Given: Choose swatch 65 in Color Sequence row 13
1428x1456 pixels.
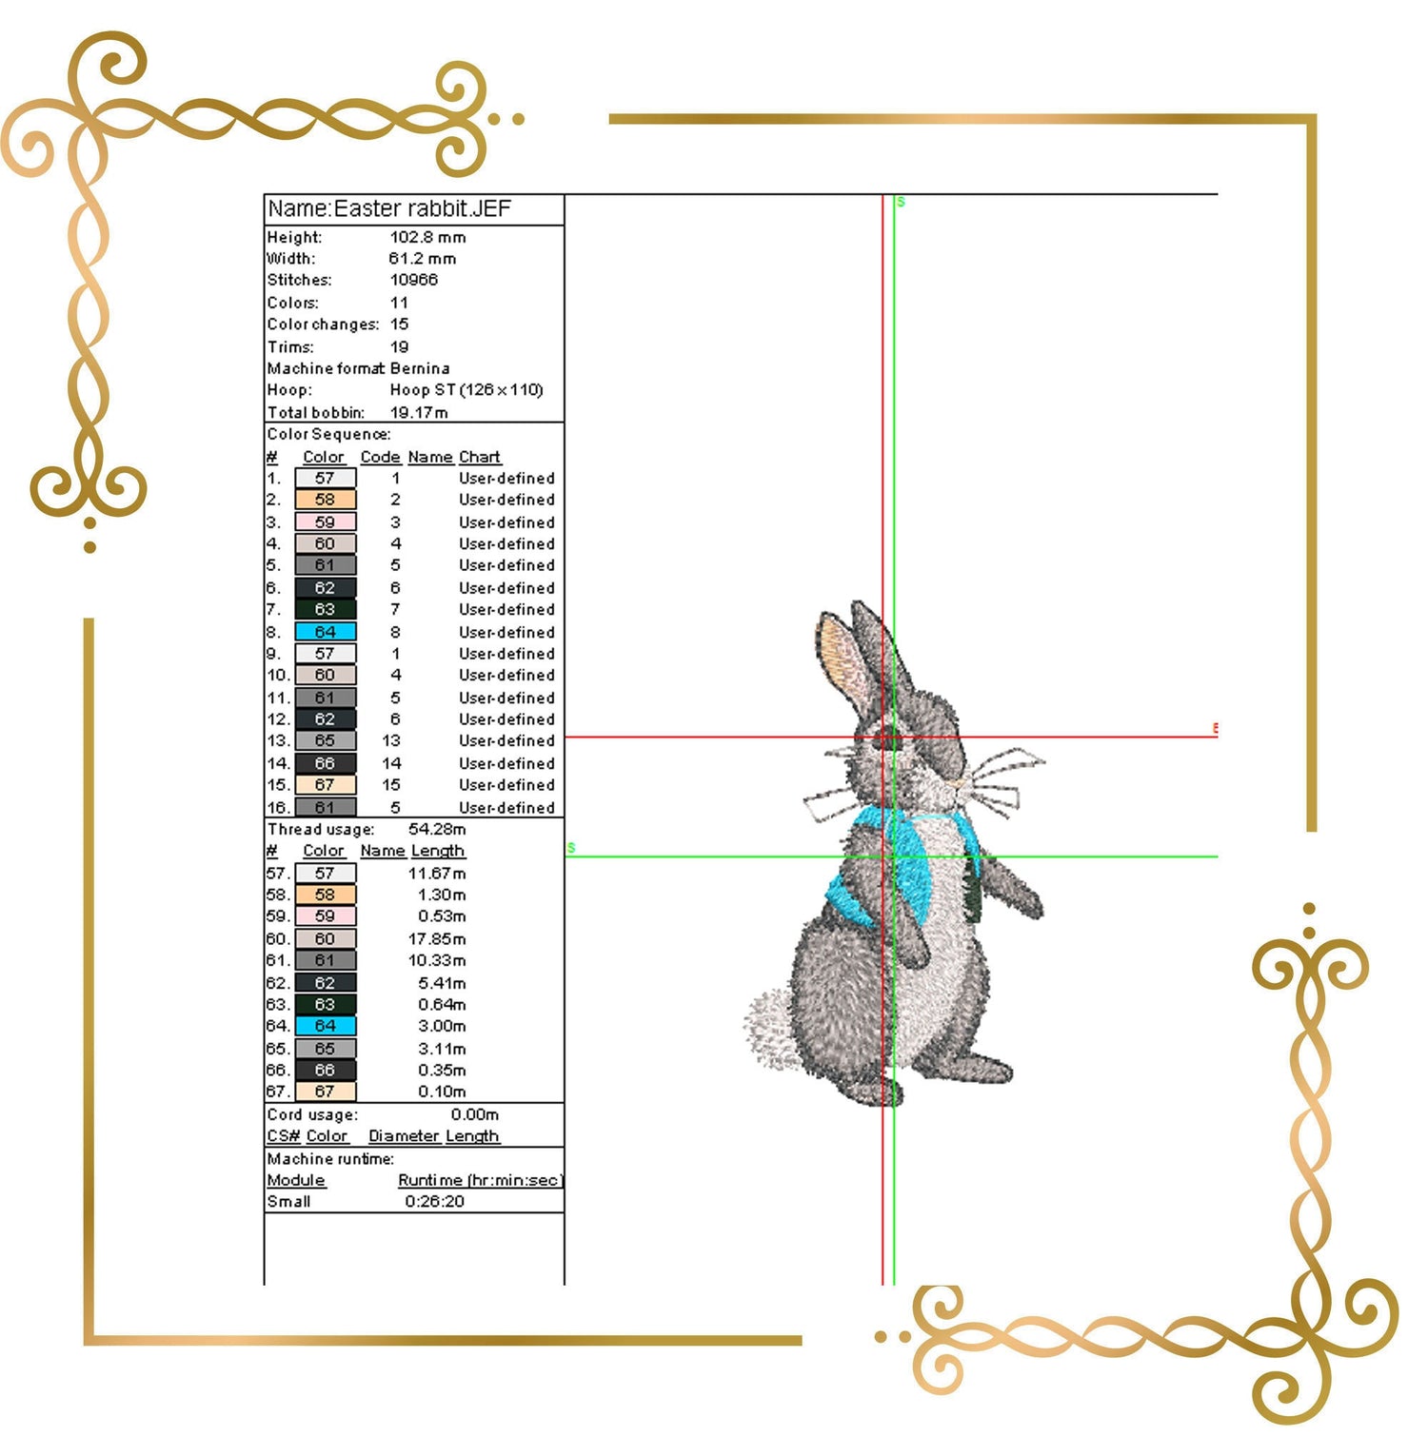Looking at the screenshot, I should click(326, 741).
